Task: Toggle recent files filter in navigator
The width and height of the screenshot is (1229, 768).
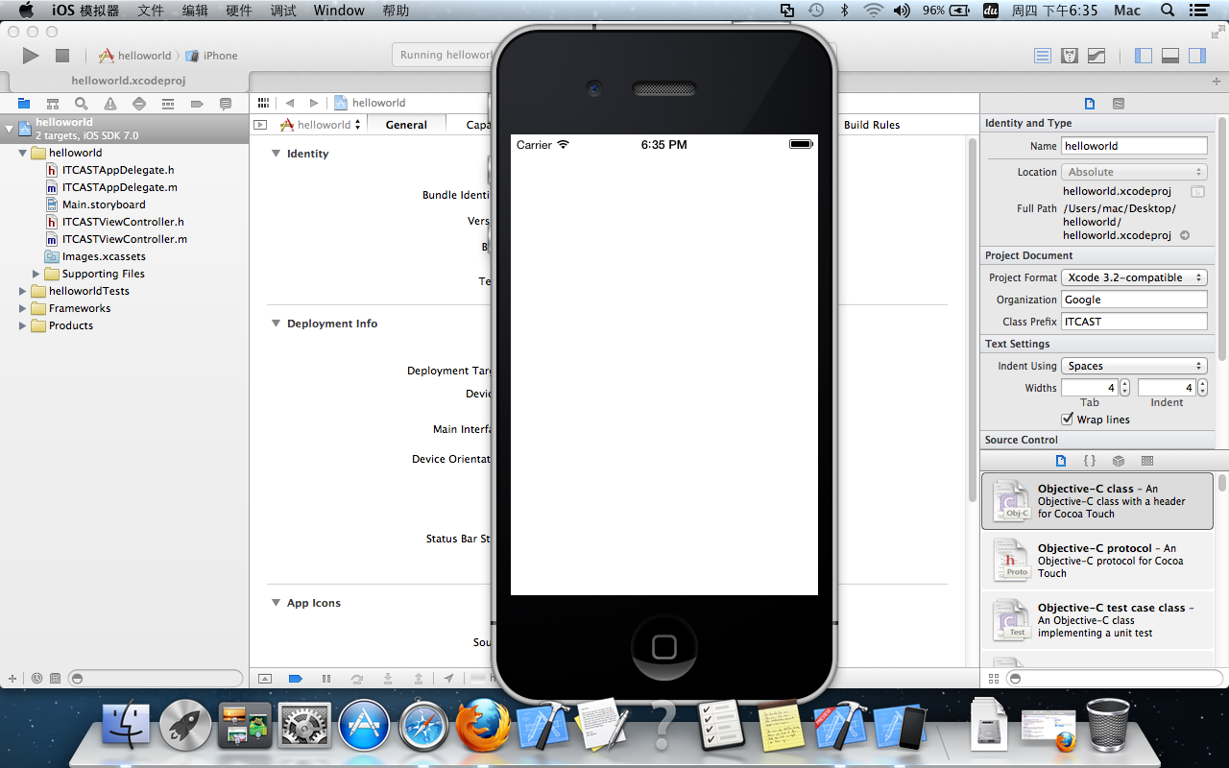Action: coord(36,678)
